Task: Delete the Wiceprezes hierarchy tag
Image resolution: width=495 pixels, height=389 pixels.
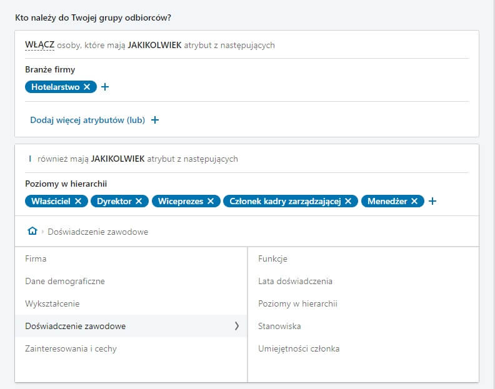Action: click(x=211, y=201)
